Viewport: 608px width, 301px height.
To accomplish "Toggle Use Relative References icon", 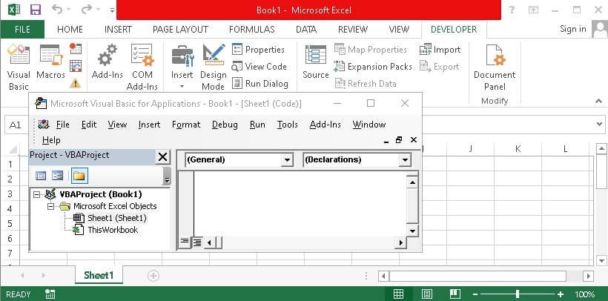I will click(x=76, y=65).
